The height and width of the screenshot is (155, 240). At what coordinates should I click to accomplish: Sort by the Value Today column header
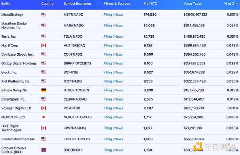tap(193, 4)
